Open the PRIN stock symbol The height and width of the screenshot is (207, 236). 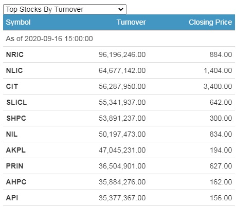point(14,166)
